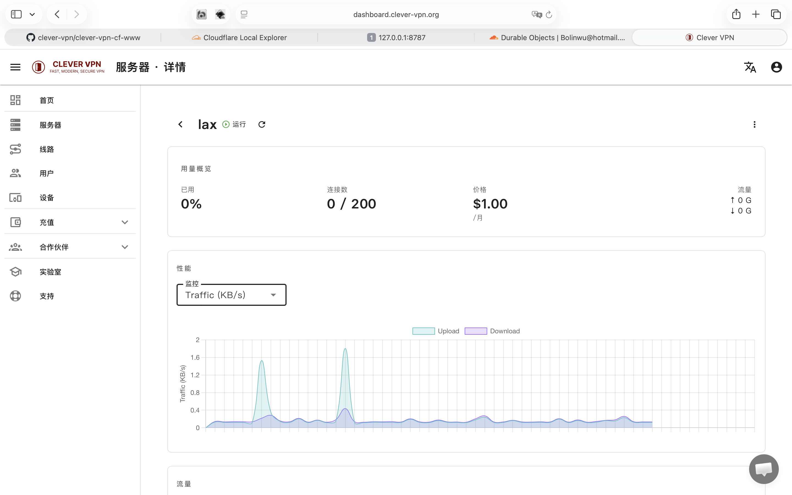Toggle Download series in chart legend

pyautogui.click(x=492, y=331)
